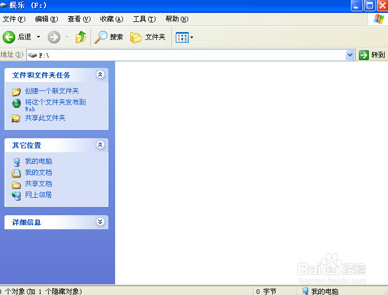This screenshot has height=295, width=388.
Task: Open the Back history dropdown arrow
Action: pos(38,37)
